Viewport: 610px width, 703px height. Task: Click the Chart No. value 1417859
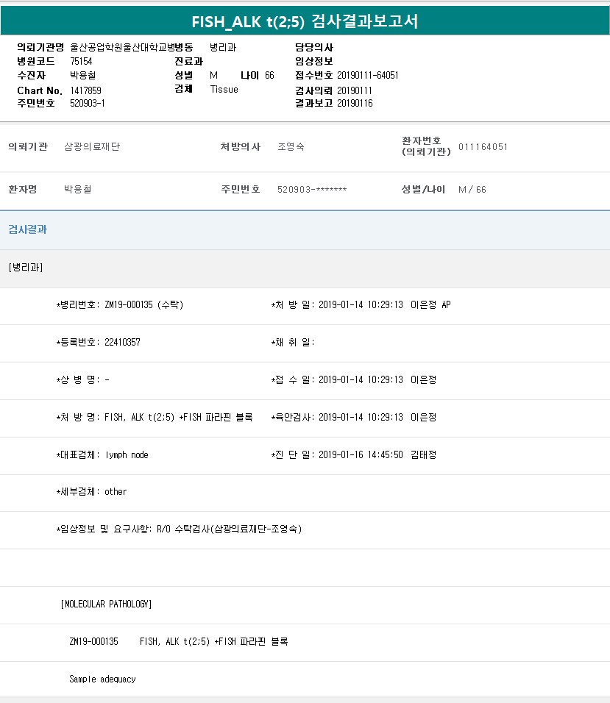85,90
